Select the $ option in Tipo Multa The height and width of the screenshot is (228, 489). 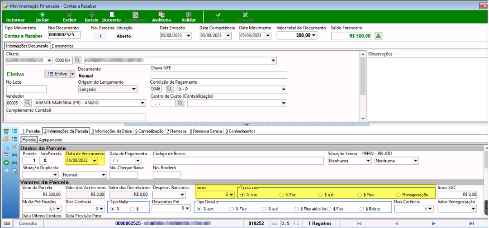134,209
